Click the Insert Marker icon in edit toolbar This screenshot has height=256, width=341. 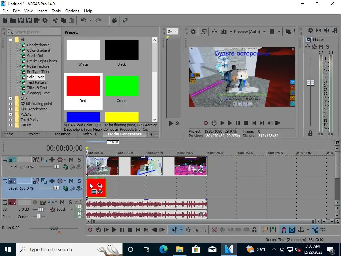(x=265, y=230)
